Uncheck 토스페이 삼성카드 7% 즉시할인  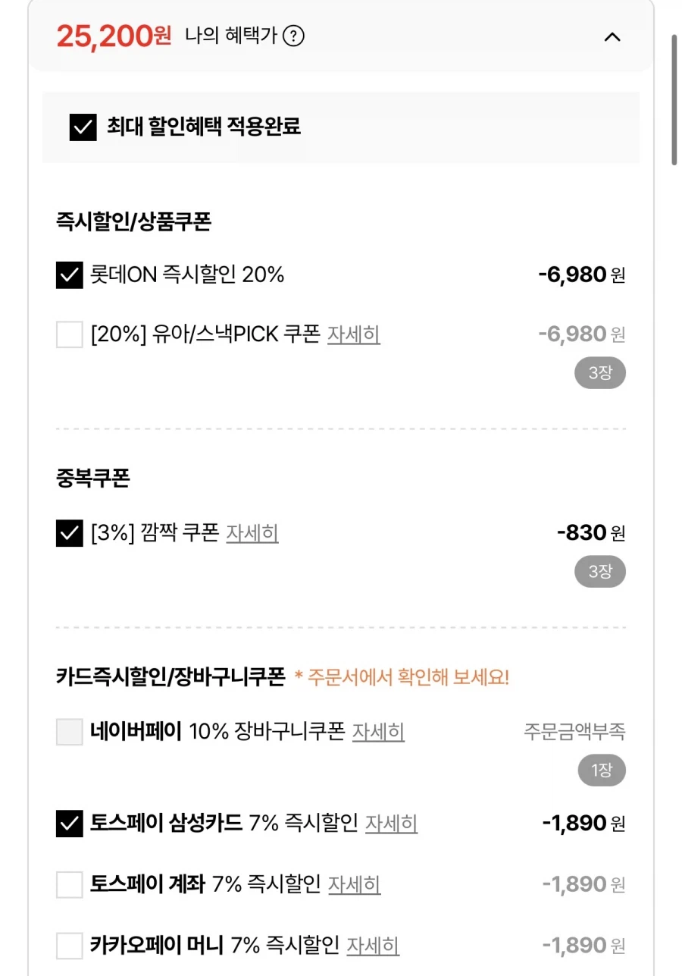coord(70,823)
